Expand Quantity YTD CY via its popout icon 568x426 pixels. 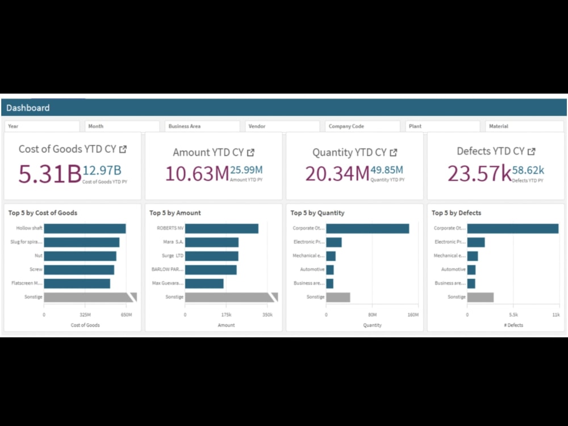tap(394, 152)
